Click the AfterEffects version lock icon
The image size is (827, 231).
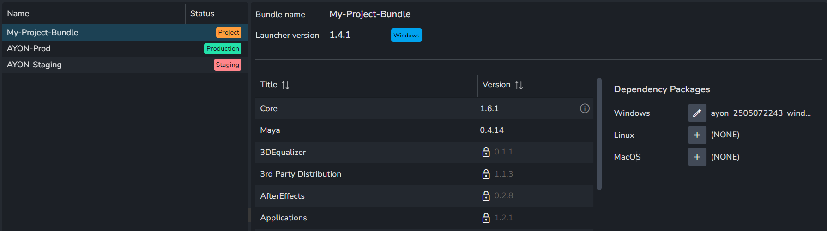486,196
